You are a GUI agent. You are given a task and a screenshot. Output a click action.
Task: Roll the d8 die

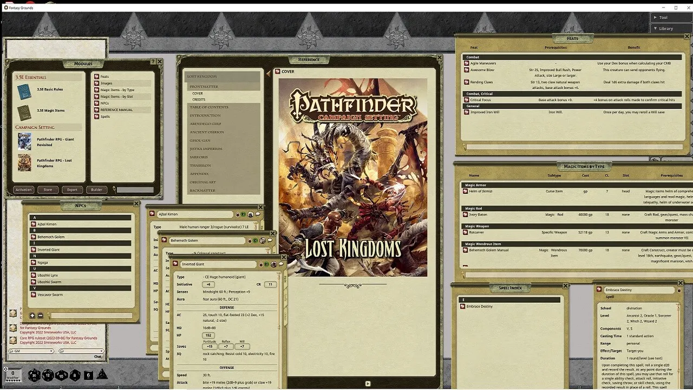click(75, 375)
